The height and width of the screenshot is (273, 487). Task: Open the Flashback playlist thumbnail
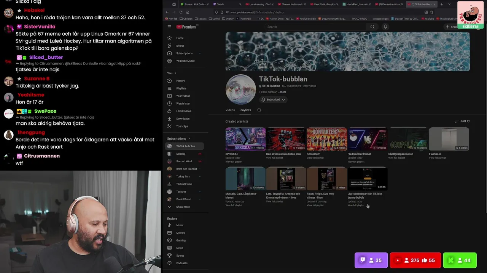449,139
